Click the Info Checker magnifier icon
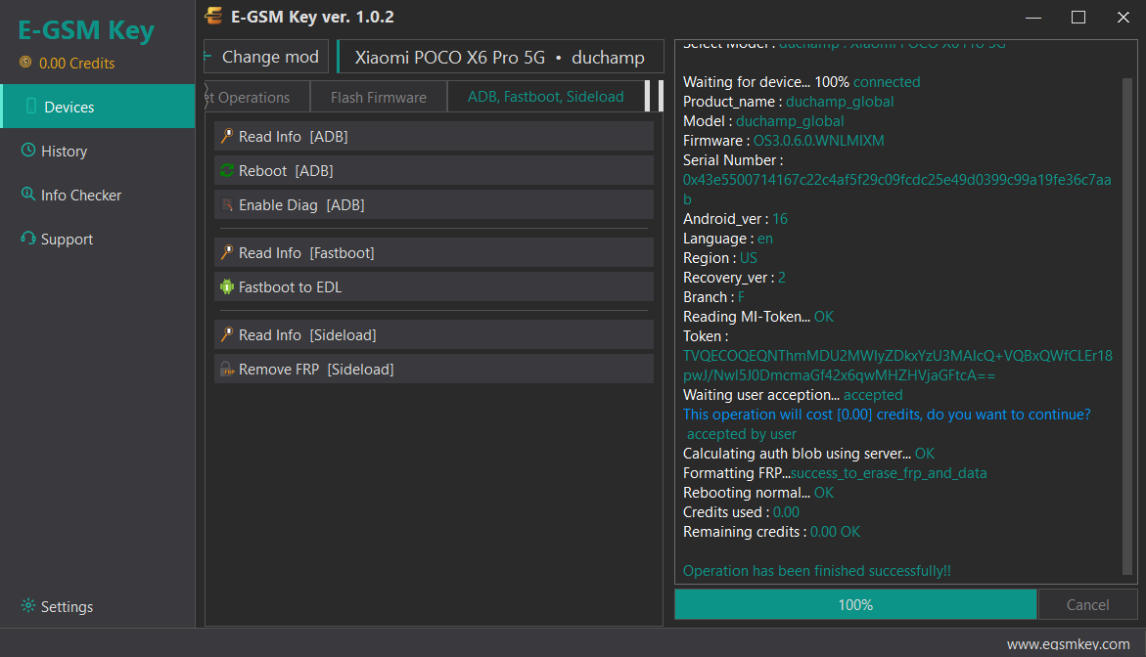Screen dimensions: 1146x657 28,194
